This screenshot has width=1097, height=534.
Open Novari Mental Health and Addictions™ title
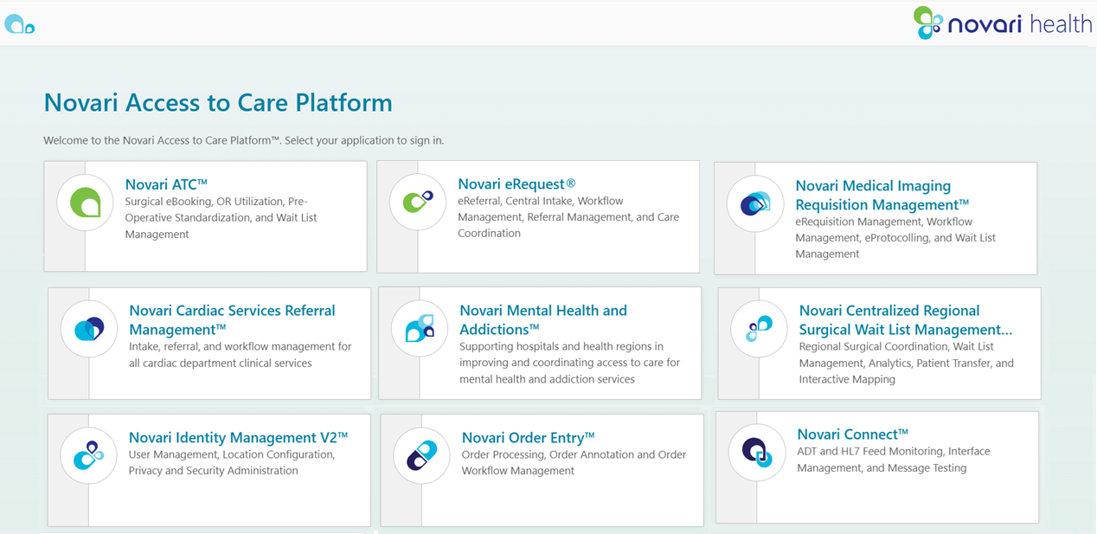(543, 319)
